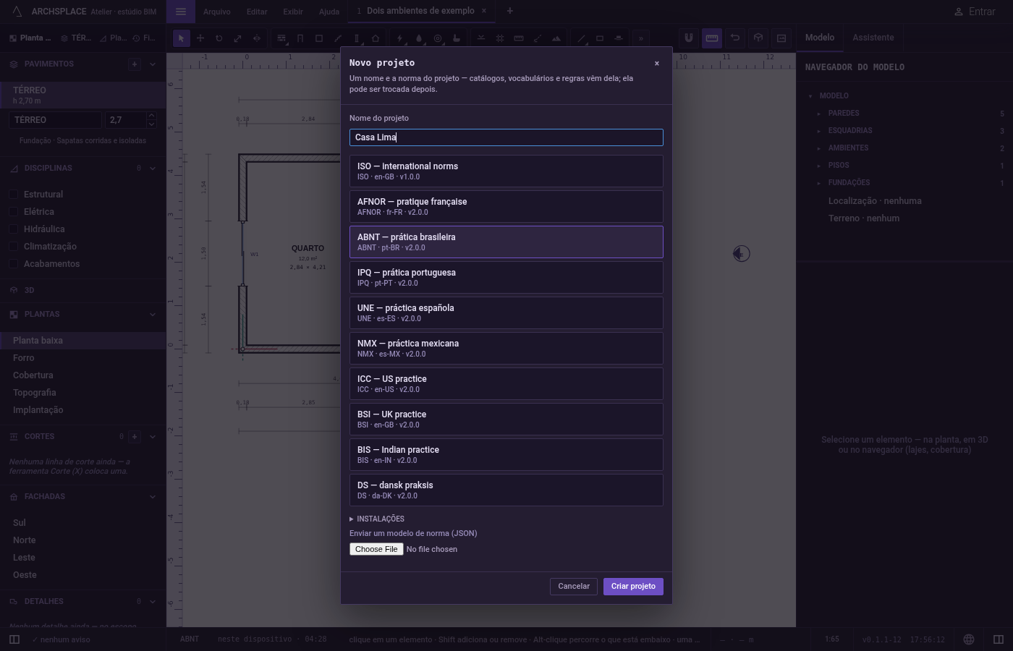Screen dimensions: 1013x651
Task: Click the move tool icon
Action: pos(200,38)
